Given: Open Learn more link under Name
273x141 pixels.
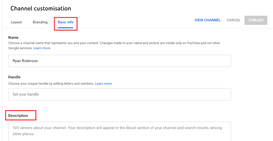Looking at the screenshot, I should [42, 48].
